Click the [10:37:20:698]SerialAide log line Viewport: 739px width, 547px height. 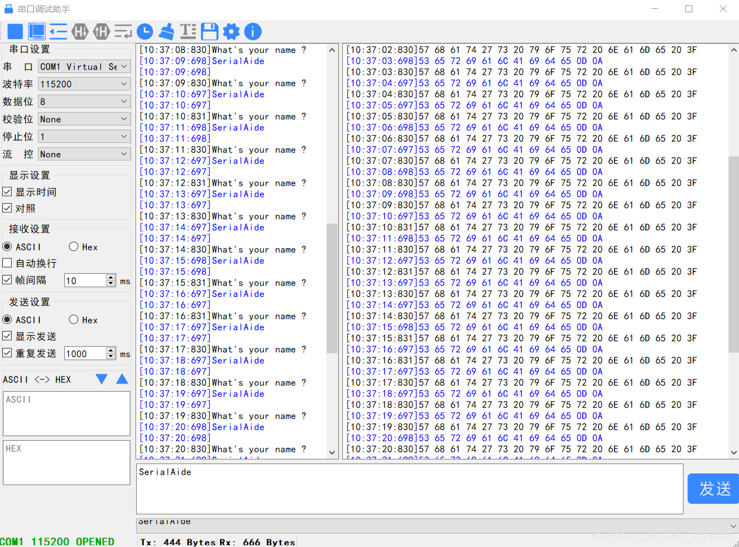[x=202, y=427]
